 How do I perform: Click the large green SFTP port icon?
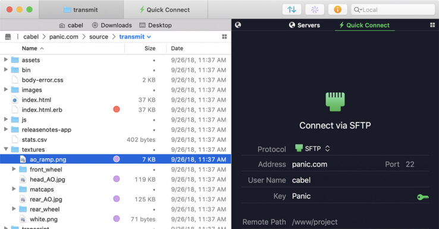[x=335, y=102]
